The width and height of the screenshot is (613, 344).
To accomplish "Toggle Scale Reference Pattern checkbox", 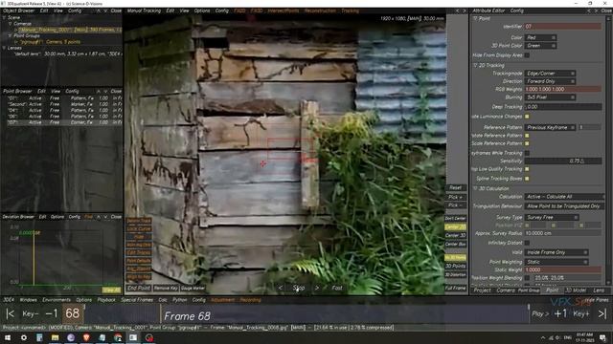I will point(527,143).
